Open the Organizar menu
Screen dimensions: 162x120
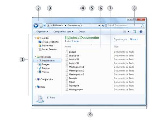pos(42,32)
